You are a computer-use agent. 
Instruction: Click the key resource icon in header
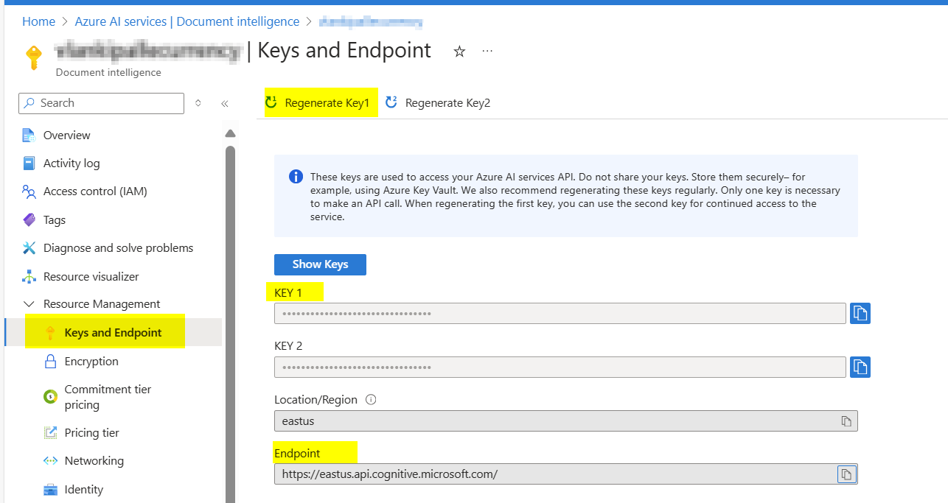pos(33,57)
